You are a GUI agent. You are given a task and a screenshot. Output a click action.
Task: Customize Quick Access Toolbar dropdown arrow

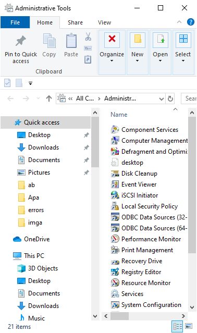(31, 83)
